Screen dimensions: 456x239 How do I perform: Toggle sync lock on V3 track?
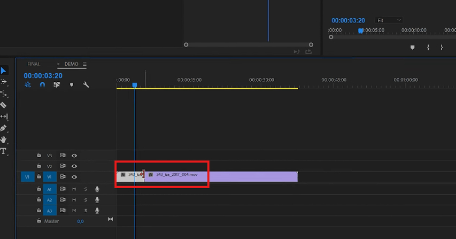click(63, 155)
